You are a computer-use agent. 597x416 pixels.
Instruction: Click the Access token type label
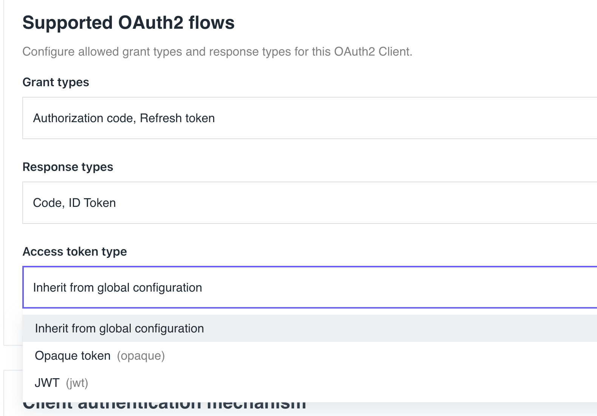tap(75, 251)
